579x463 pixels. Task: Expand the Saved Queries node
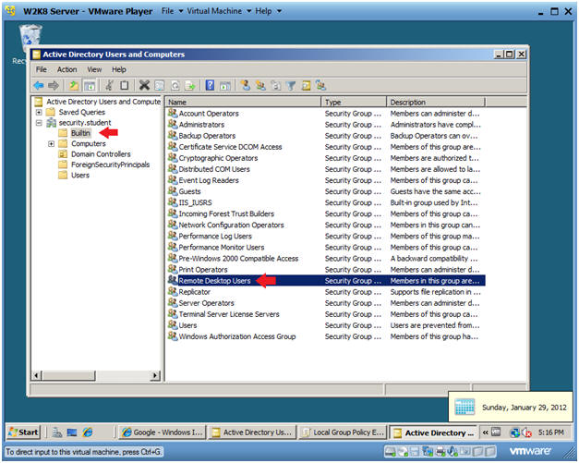(x=39, y=112)
